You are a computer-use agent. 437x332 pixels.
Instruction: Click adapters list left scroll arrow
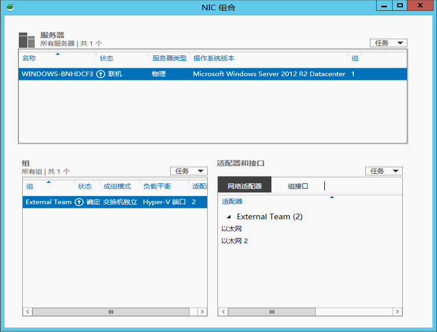223,311
